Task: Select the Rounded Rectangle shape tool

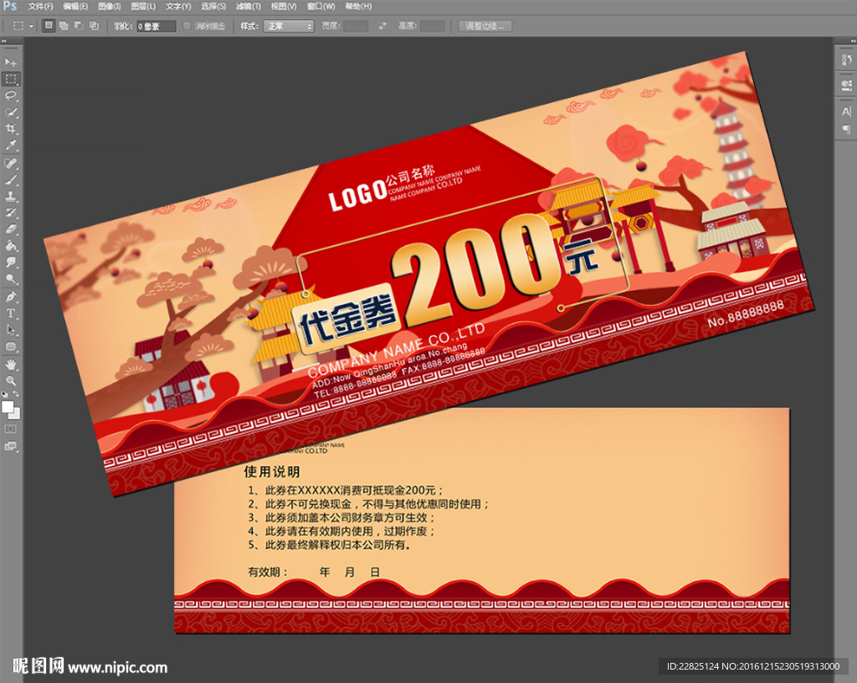Action: (x=11, y=347)
